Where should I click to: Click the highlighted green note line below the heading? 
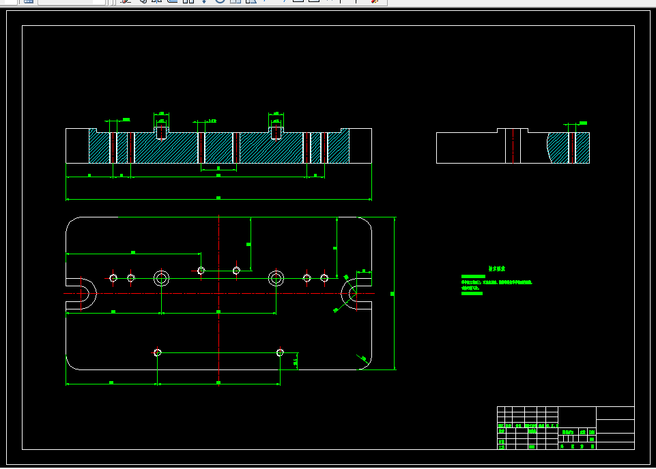[473, 277]
